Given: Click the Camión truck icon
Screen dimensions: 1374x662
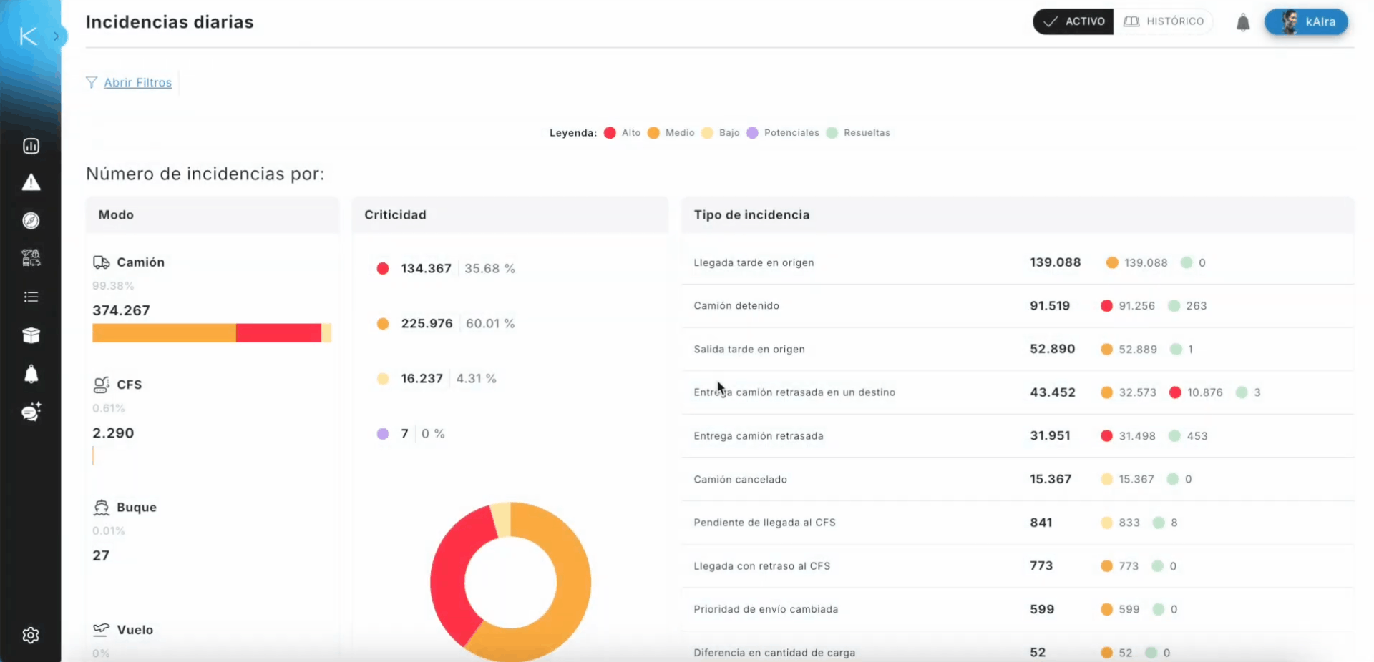Looking at the screenshot, I should click(x=101, y=262).
